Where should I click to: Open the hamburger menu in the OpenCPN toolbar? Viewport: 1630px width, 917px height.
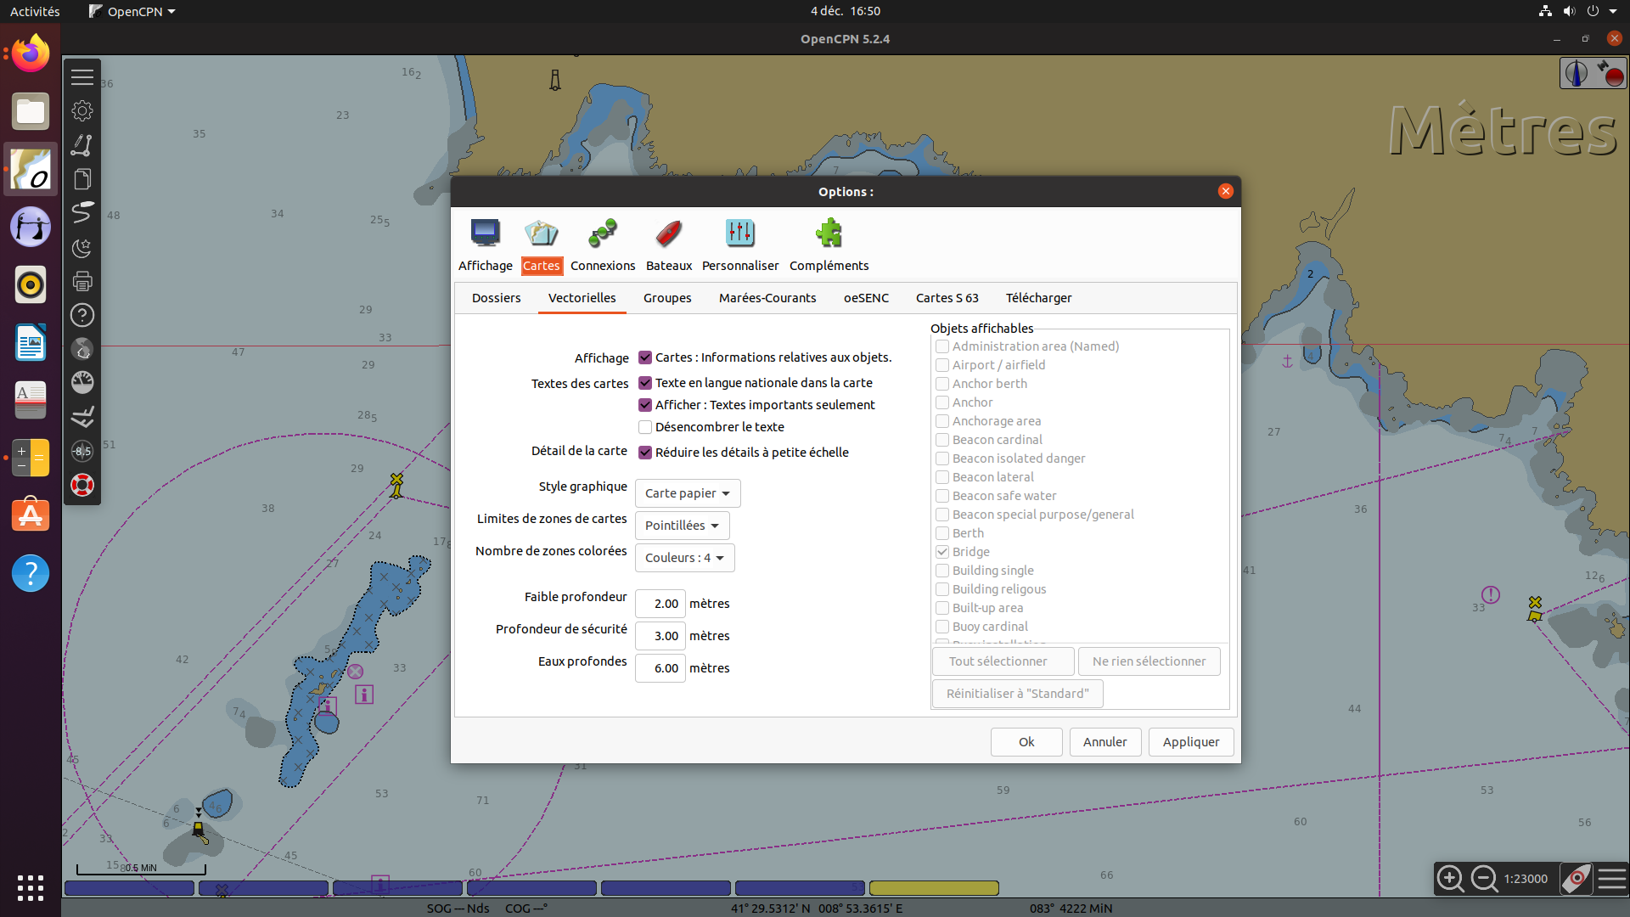pyautogui.click(x=82, y=77)
